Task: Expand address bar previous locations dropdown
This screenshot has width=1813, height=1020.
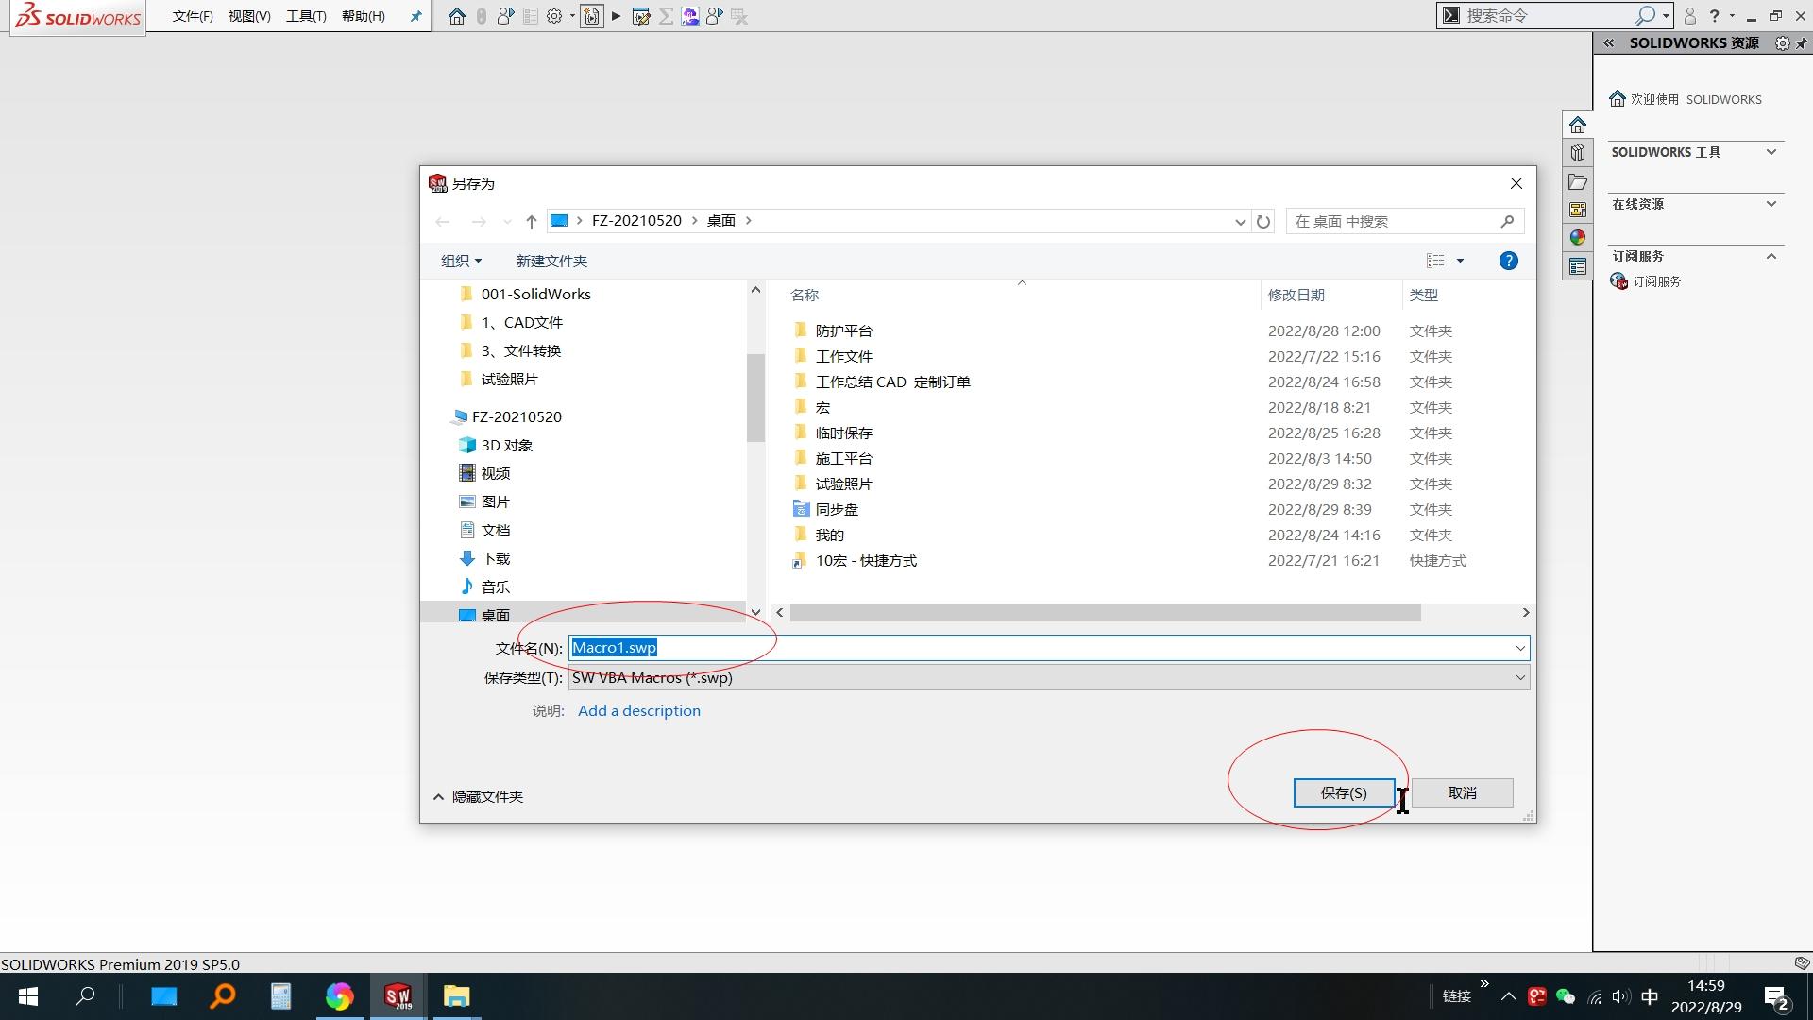Action: point(1240,222)
